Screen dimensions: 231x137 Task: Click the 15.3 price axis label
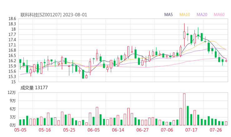pyautogui.click(x=12, y=77)
